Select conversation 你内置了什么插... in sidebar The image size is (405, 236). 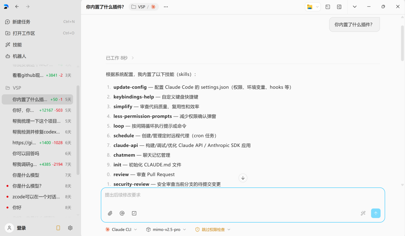click(x=37, y=99)
